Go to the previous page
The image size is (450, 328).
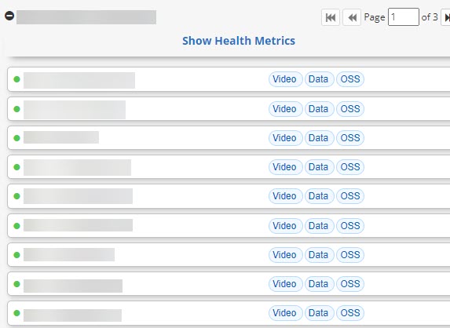pyautogui.click(x=352, y=17)
